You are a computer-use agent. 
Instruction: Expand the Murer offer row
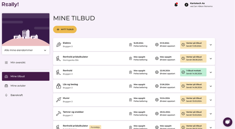211,100
